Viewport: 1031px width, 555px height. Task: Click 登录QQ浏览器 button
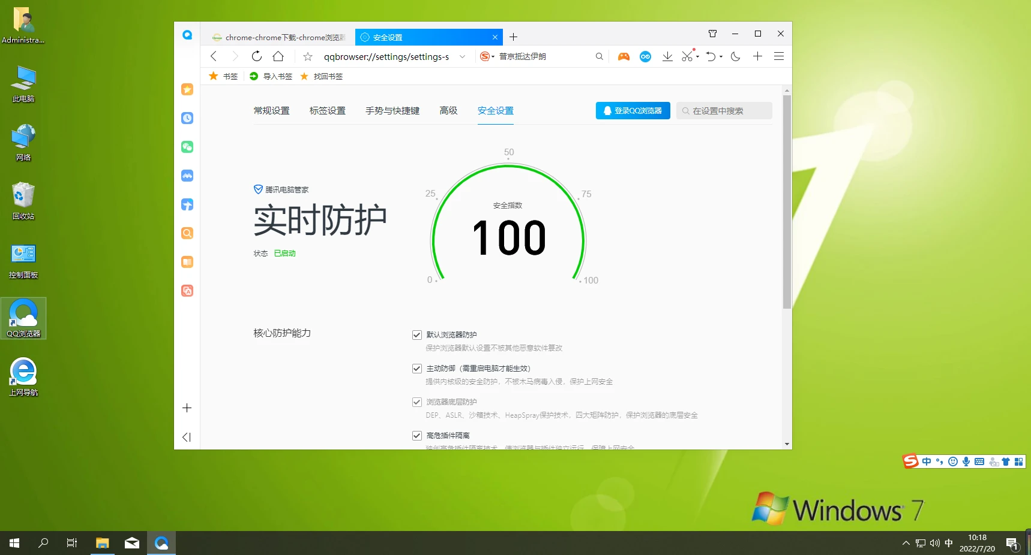[633, 111]
